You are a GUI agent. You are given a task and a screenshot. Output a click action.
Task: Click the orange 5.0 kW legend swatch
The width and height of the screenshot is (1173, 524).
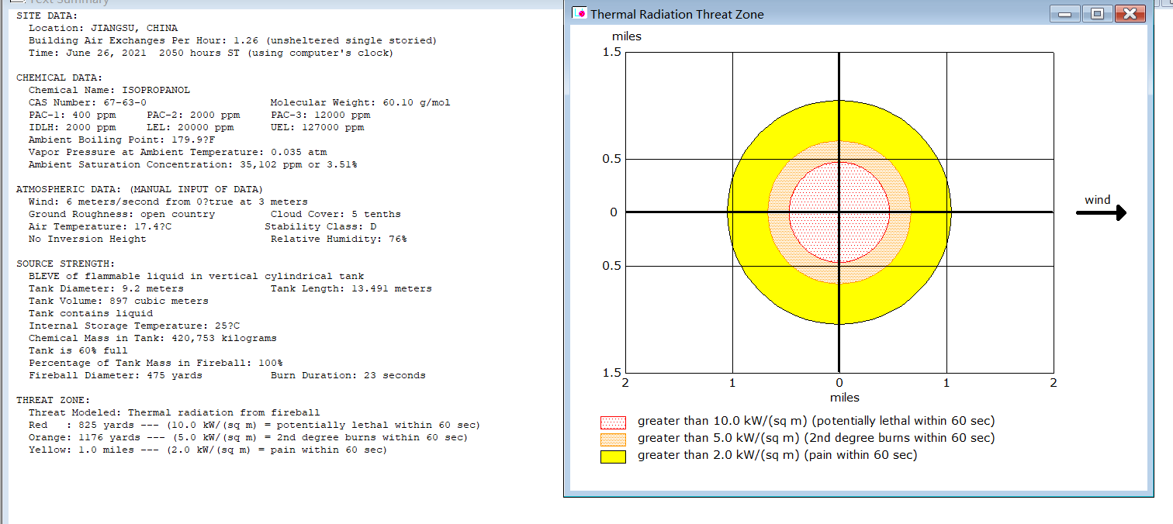tap(613, 440)
